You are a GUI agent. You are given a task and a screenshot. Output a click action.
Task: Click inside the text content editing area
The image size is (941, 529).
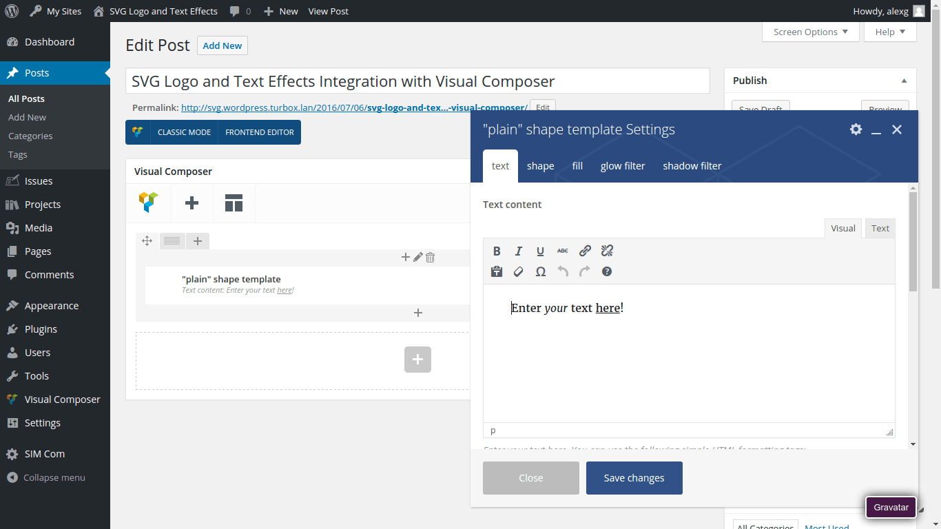click(689, 353)
